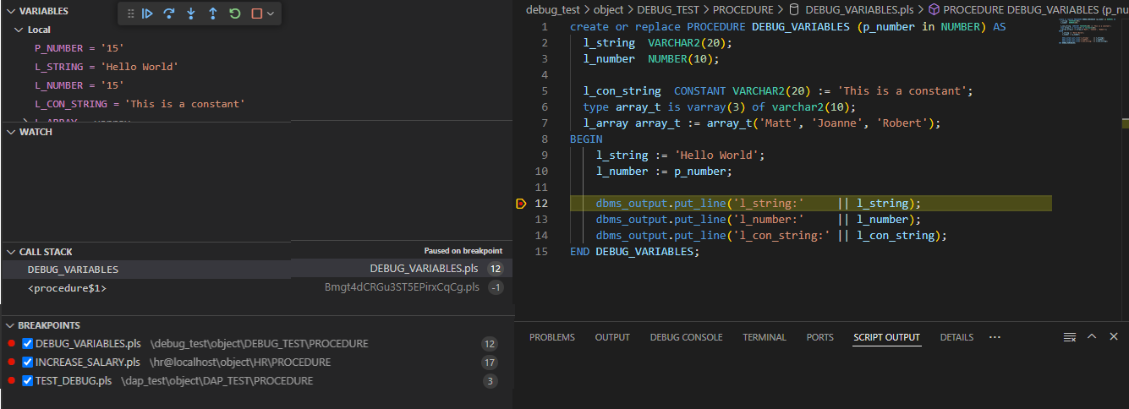Uncheck the DEBUG_VARIABLES.pls breakpoint checkbox
This screenshot has height=409, width=1129.
coord(28,344)
